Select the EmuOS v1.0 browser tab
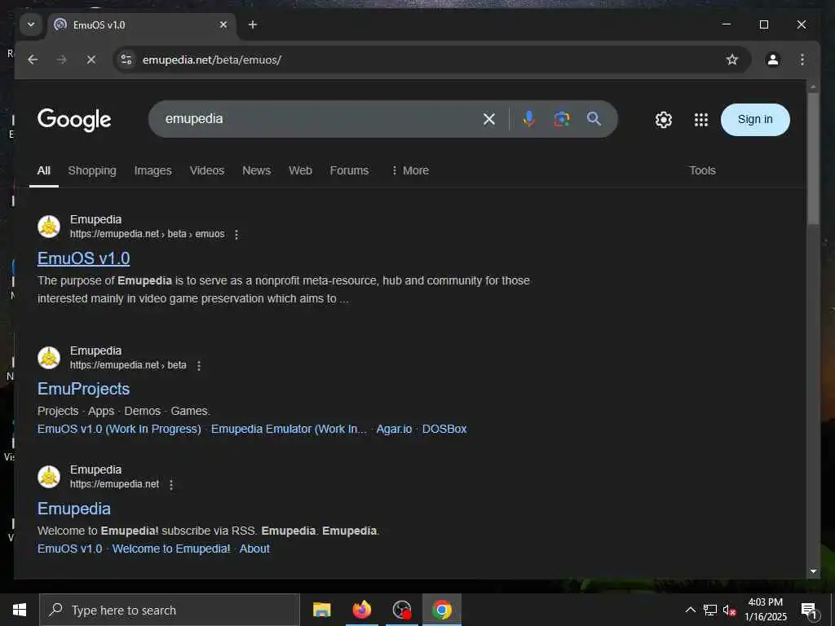Image resolution: width=835 pixels, height=626 pixels. point(142,25)
